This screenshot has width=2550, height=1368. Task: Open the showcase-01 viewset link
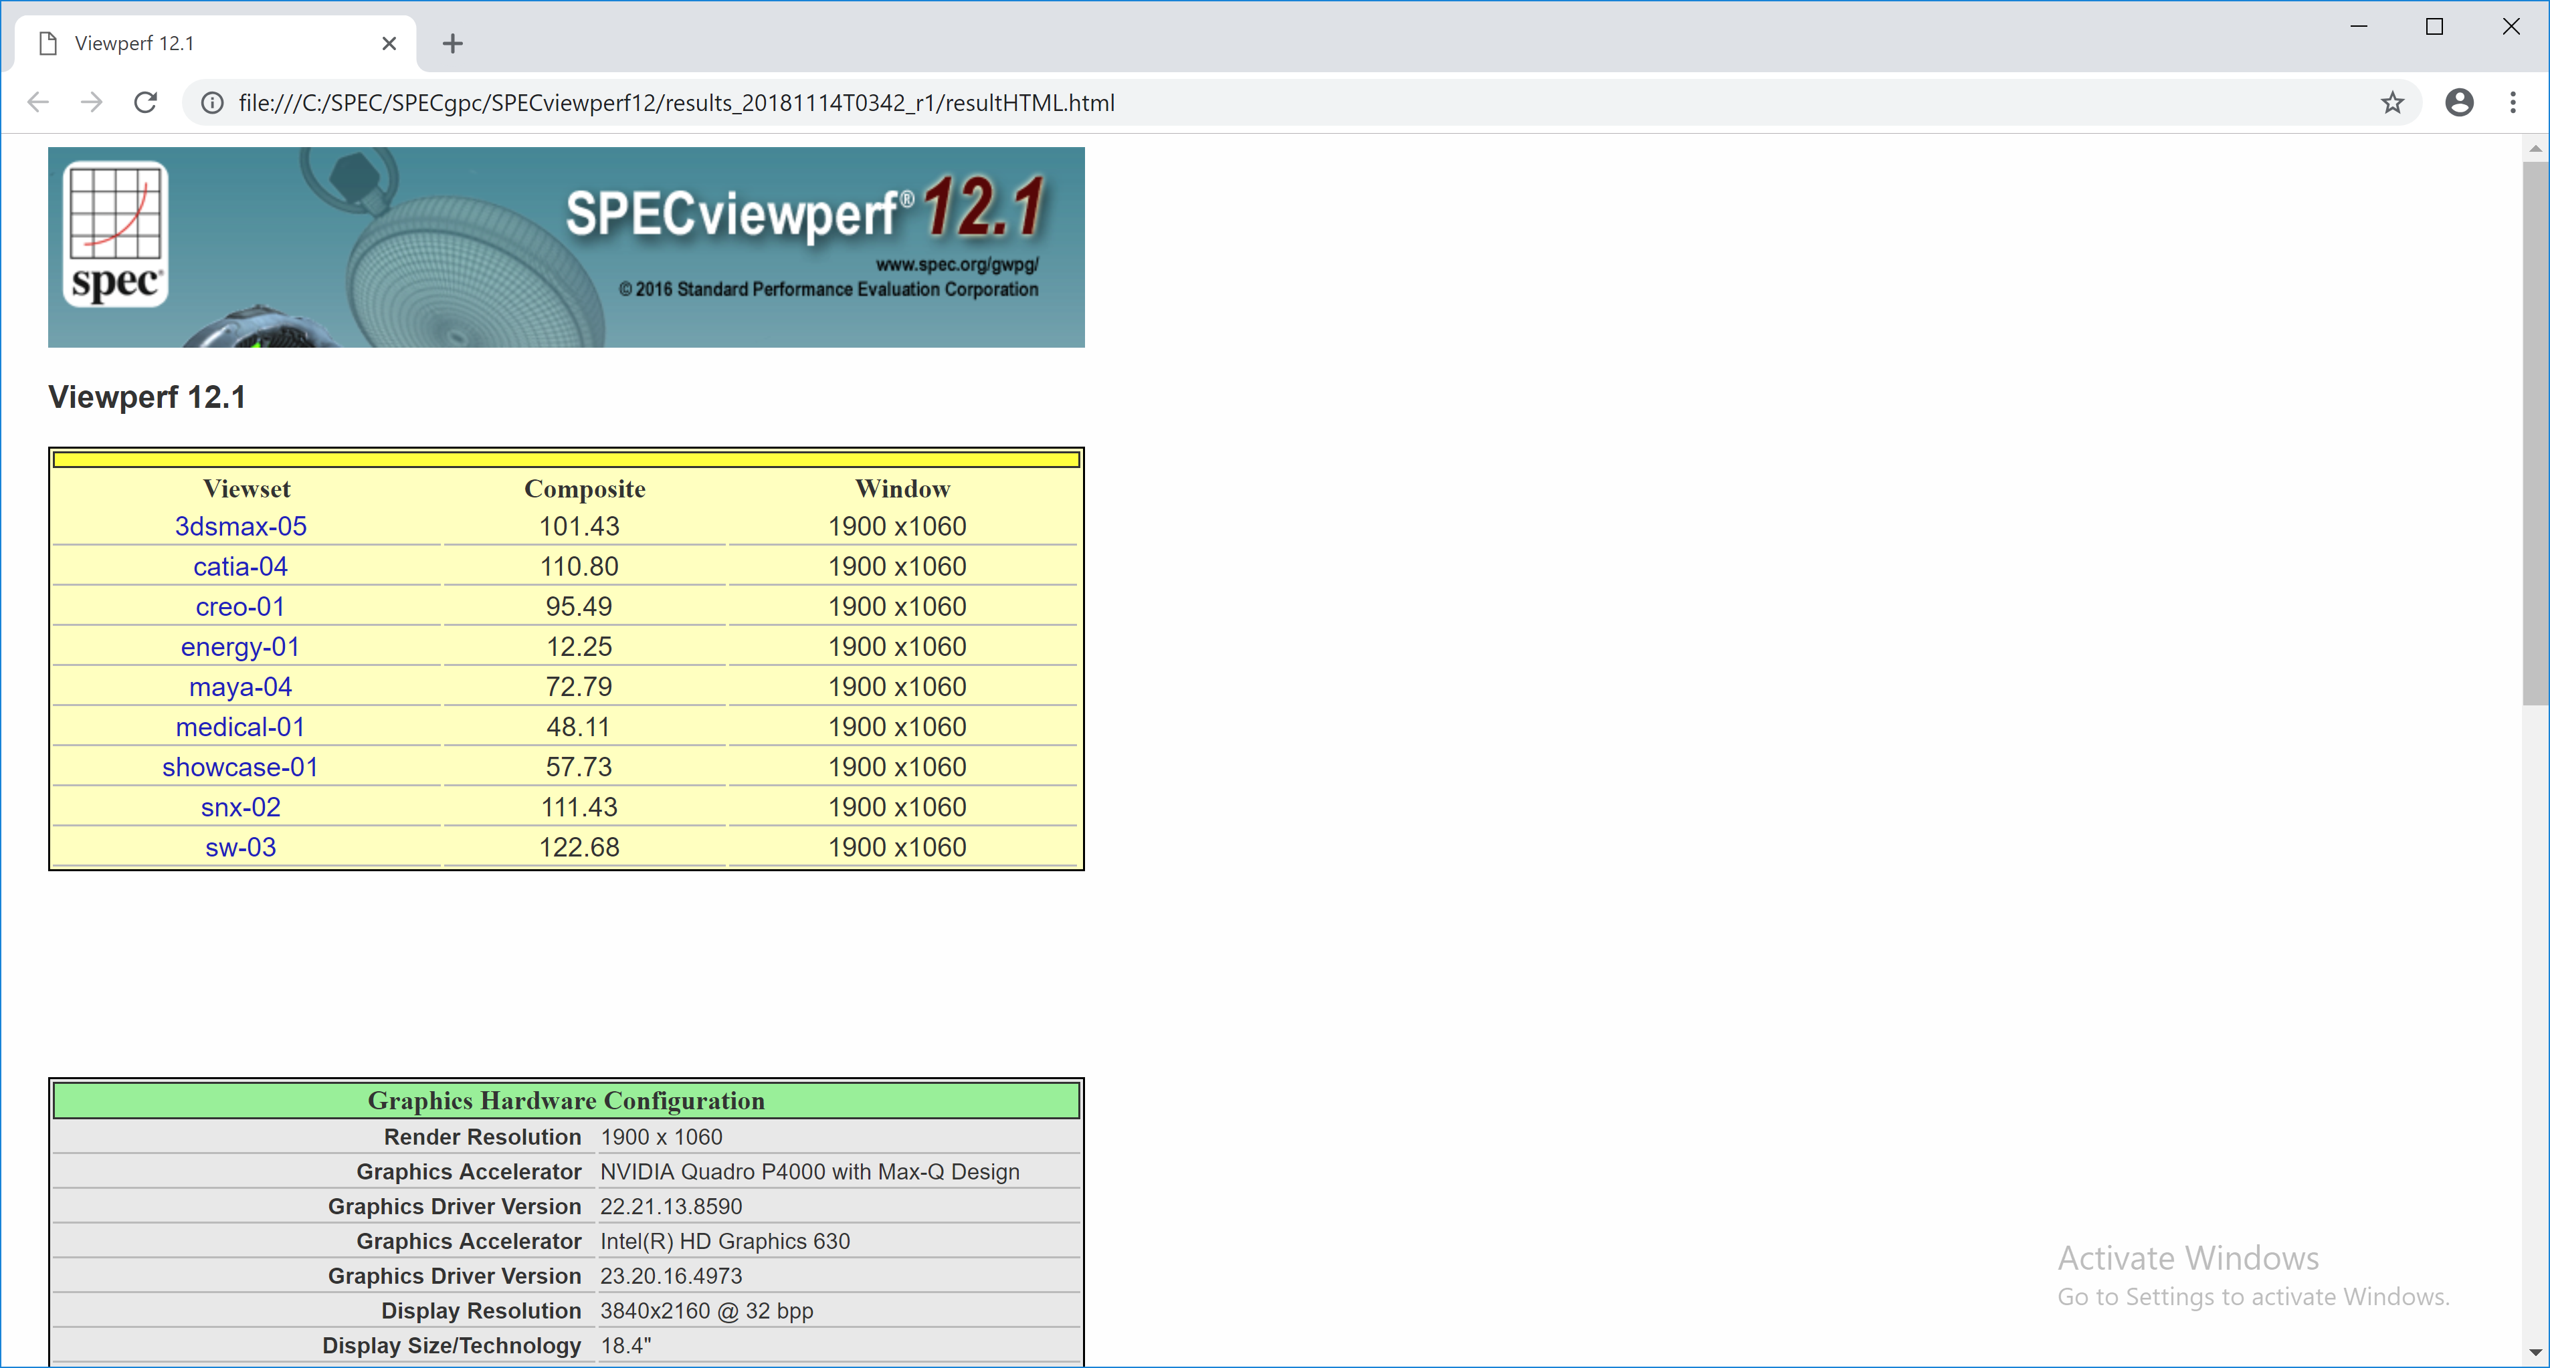click(x=241, y=767)
